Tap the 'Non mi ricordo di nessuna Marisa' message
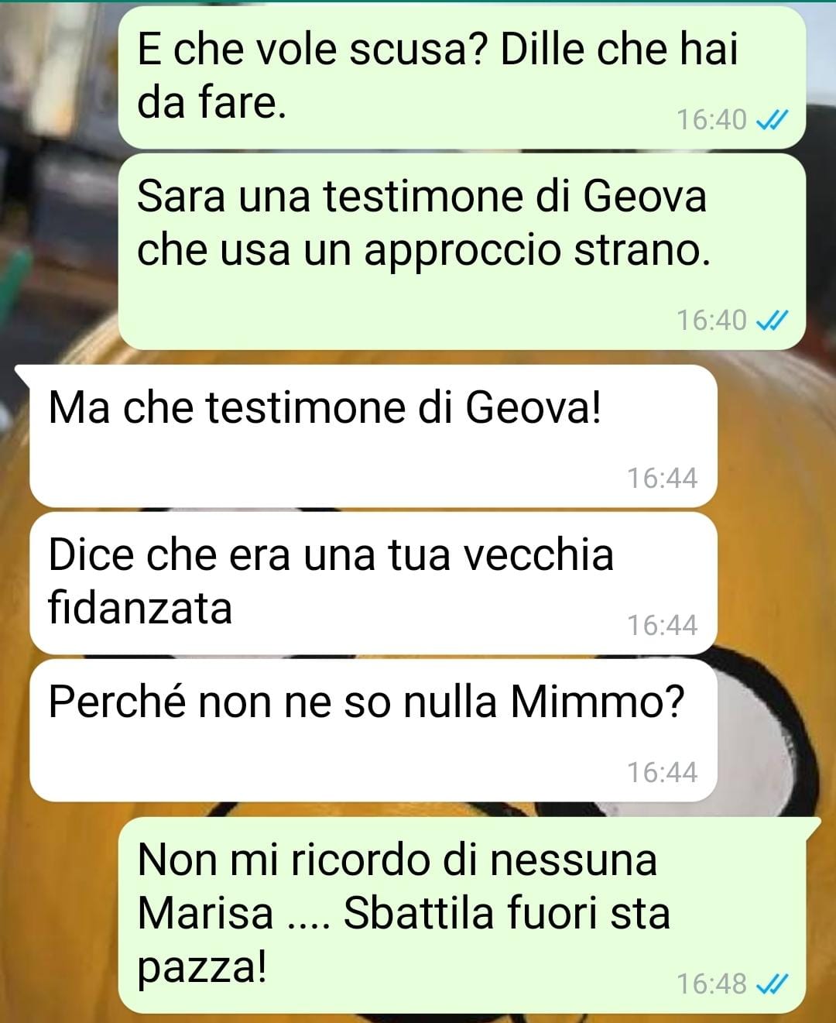The image size is (836, 1023). click(x=462, y=915)
